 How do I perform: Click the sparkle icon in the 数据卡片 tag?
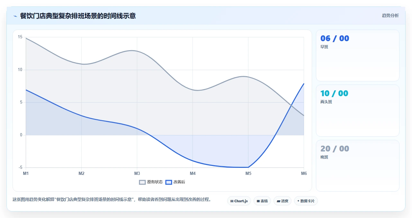coord(298,201)
